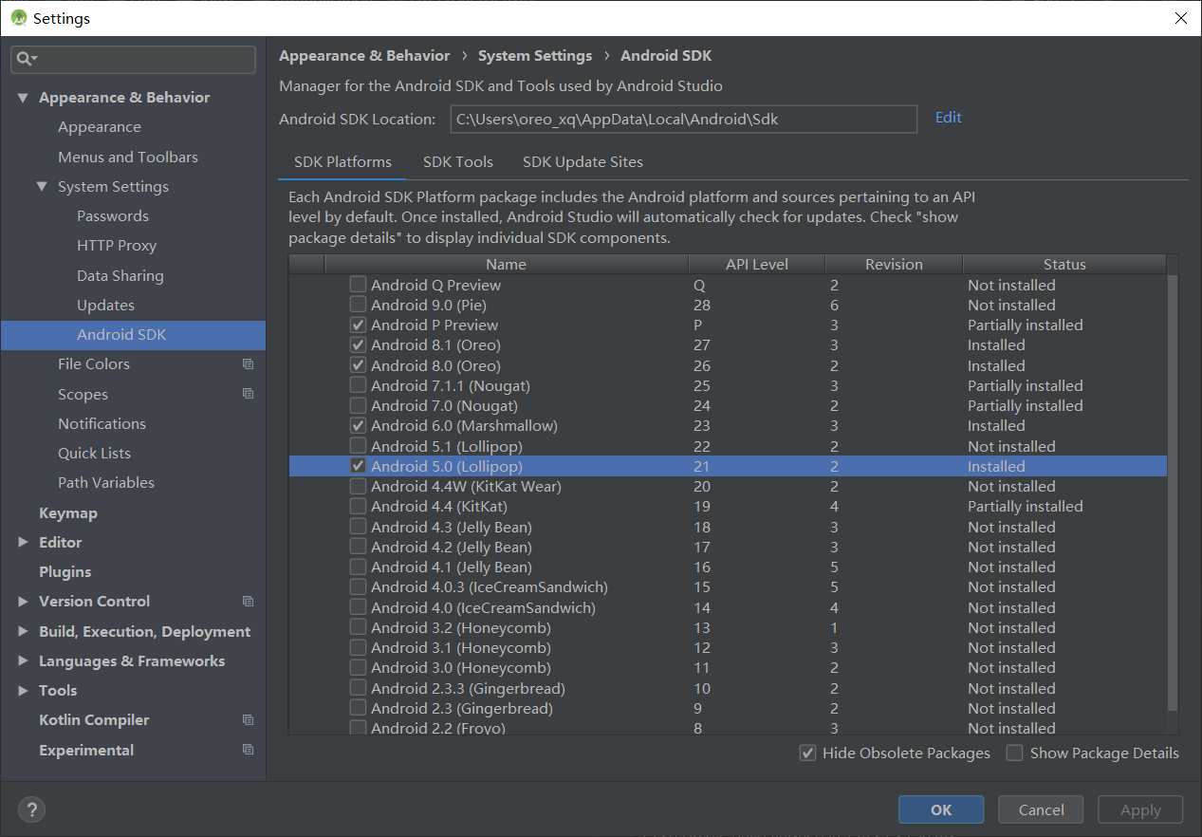
Task: Expand the Version Control section
Action: pyautogui.click(x=23, y=602)
